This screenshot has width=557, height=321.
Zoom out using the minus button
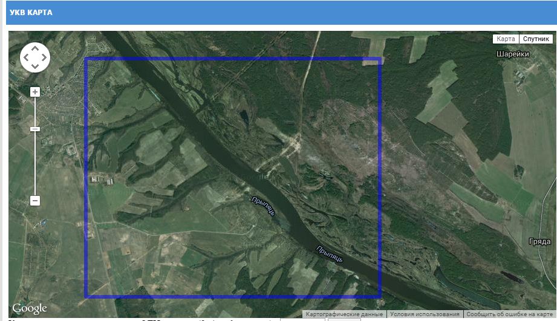pos(35,201)
